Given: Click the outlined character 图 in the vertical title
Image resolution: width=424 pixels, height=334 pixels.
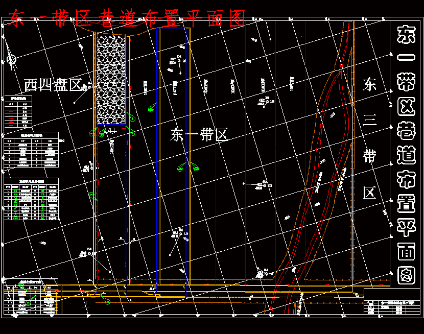Looking at the screenshot, I should point(406,275).
